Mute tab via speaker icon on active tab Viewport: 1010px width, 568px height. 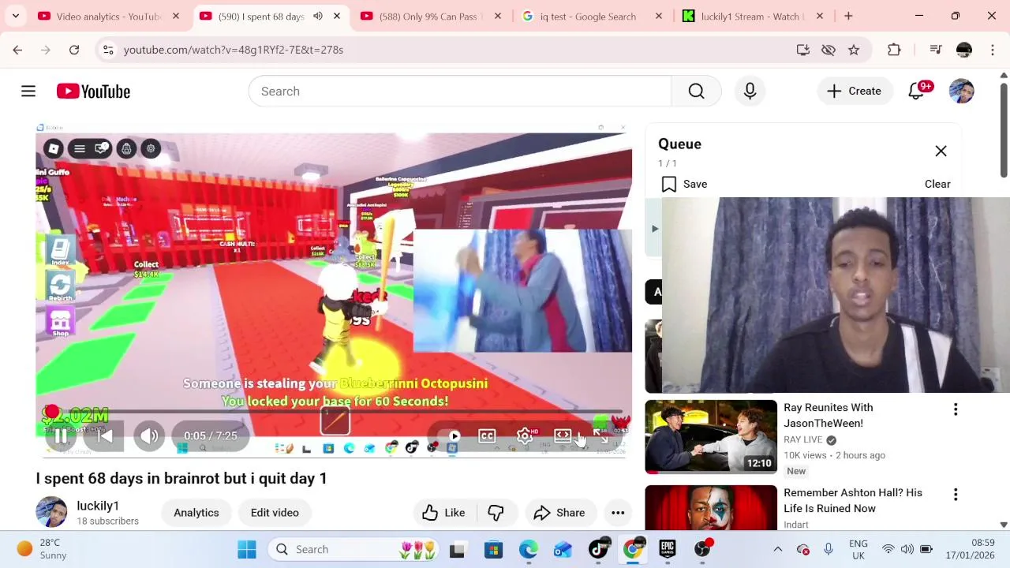click(318, 16)
